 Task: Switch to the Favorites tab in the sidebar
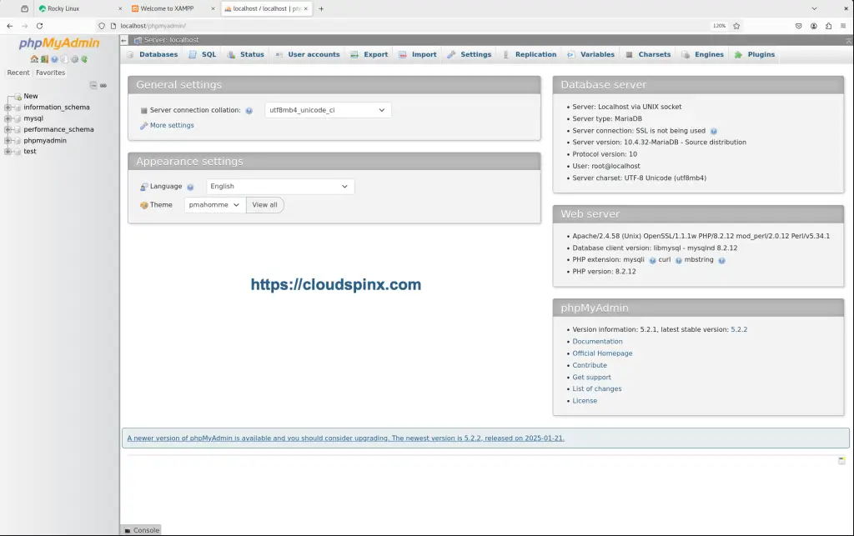click(x=50, y=73)
